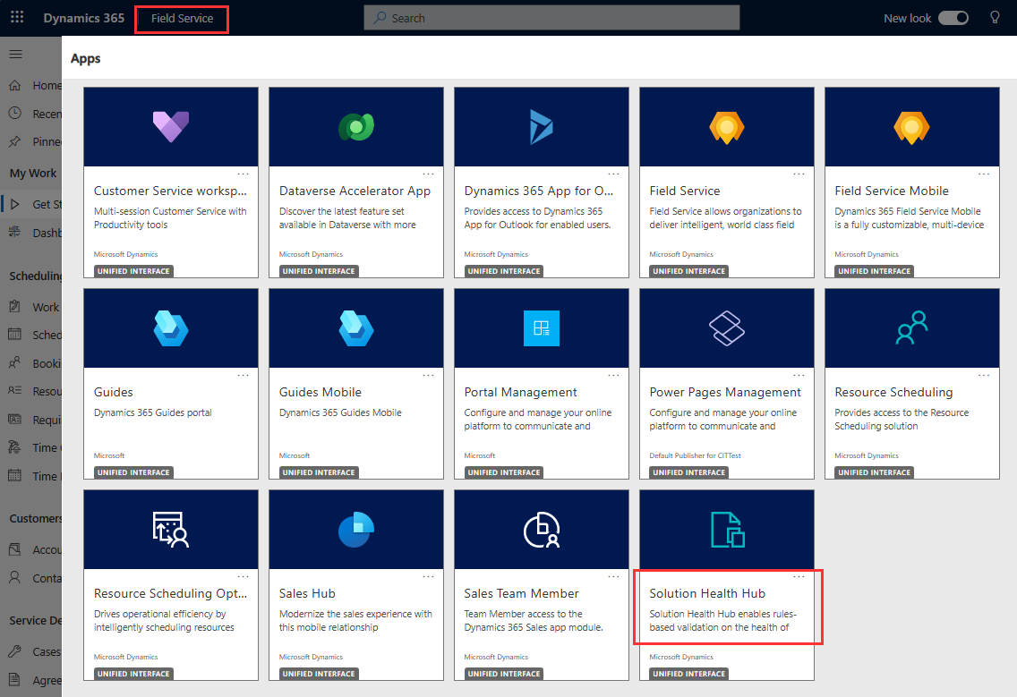This screenshot has width=1017, height=697.
Task: Click the Dynamics 365 brand link
Action: [x=83, y=18]
